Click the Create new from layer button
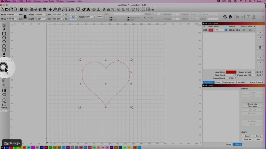This screenshot has width=266, height=149. click(252, 105)
